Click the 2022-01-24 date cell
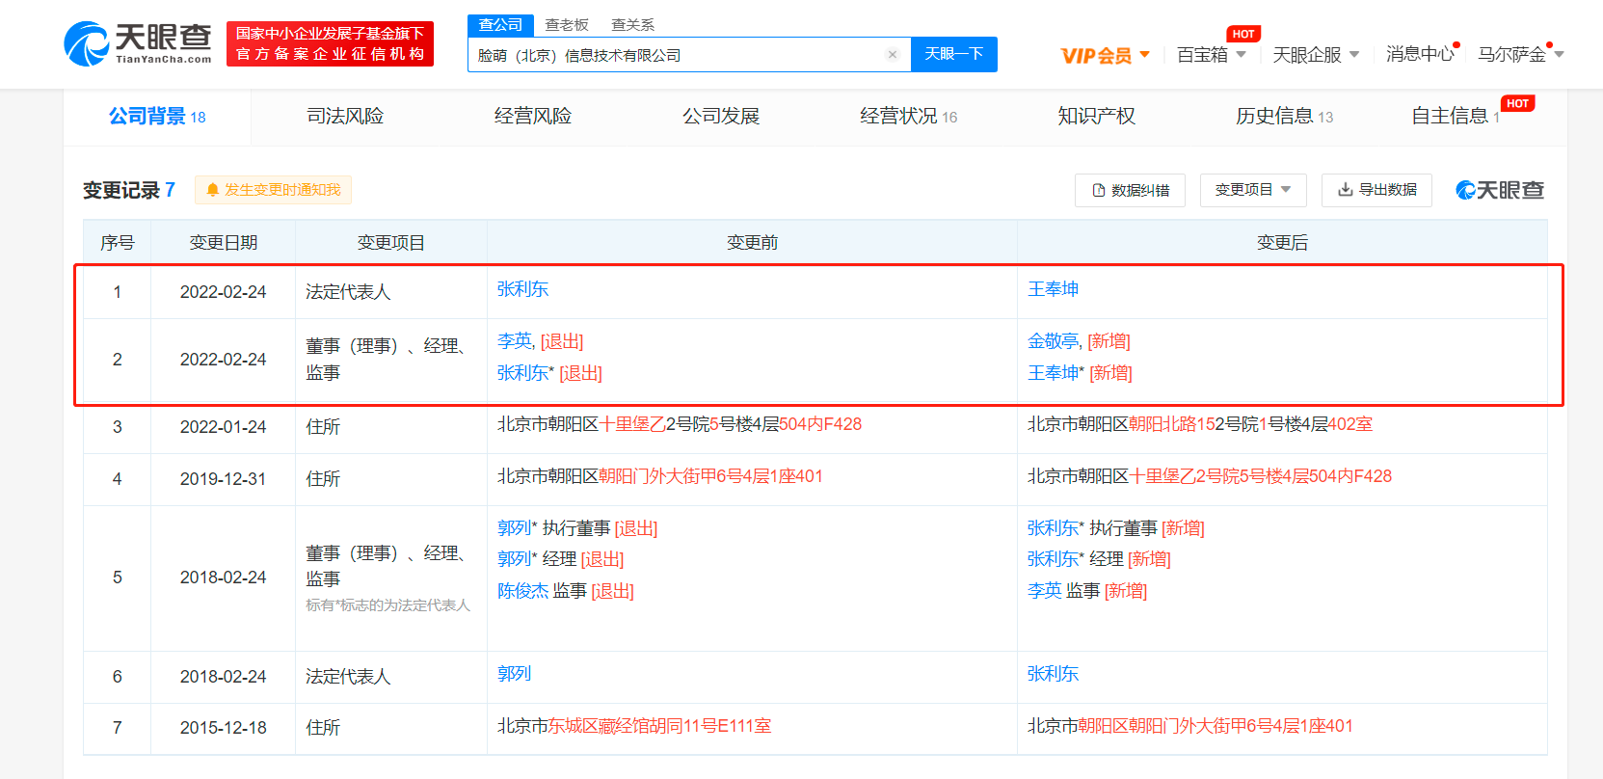Image resolution: width=1603 pixels, height=779 pixels. pos(223,427)
